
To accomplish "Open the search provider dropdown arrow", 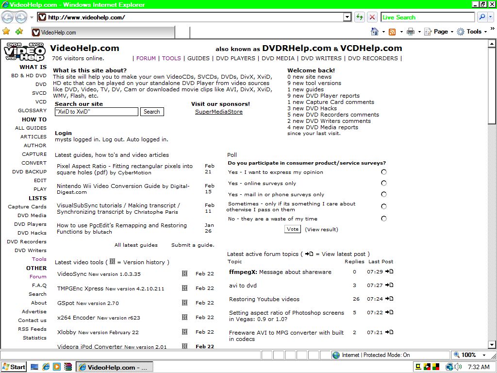I will click(491, 17).
